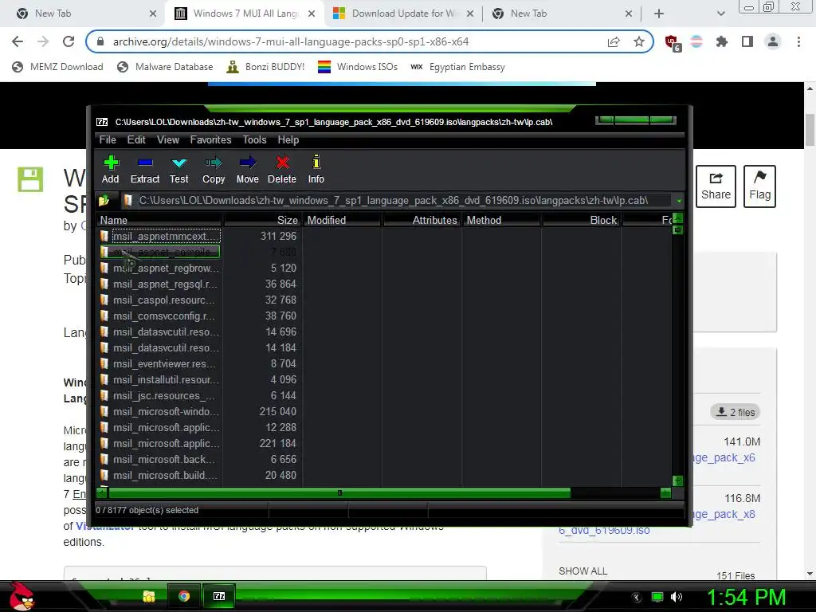Select msil_caspol.resourc folder row

[160, 300]
